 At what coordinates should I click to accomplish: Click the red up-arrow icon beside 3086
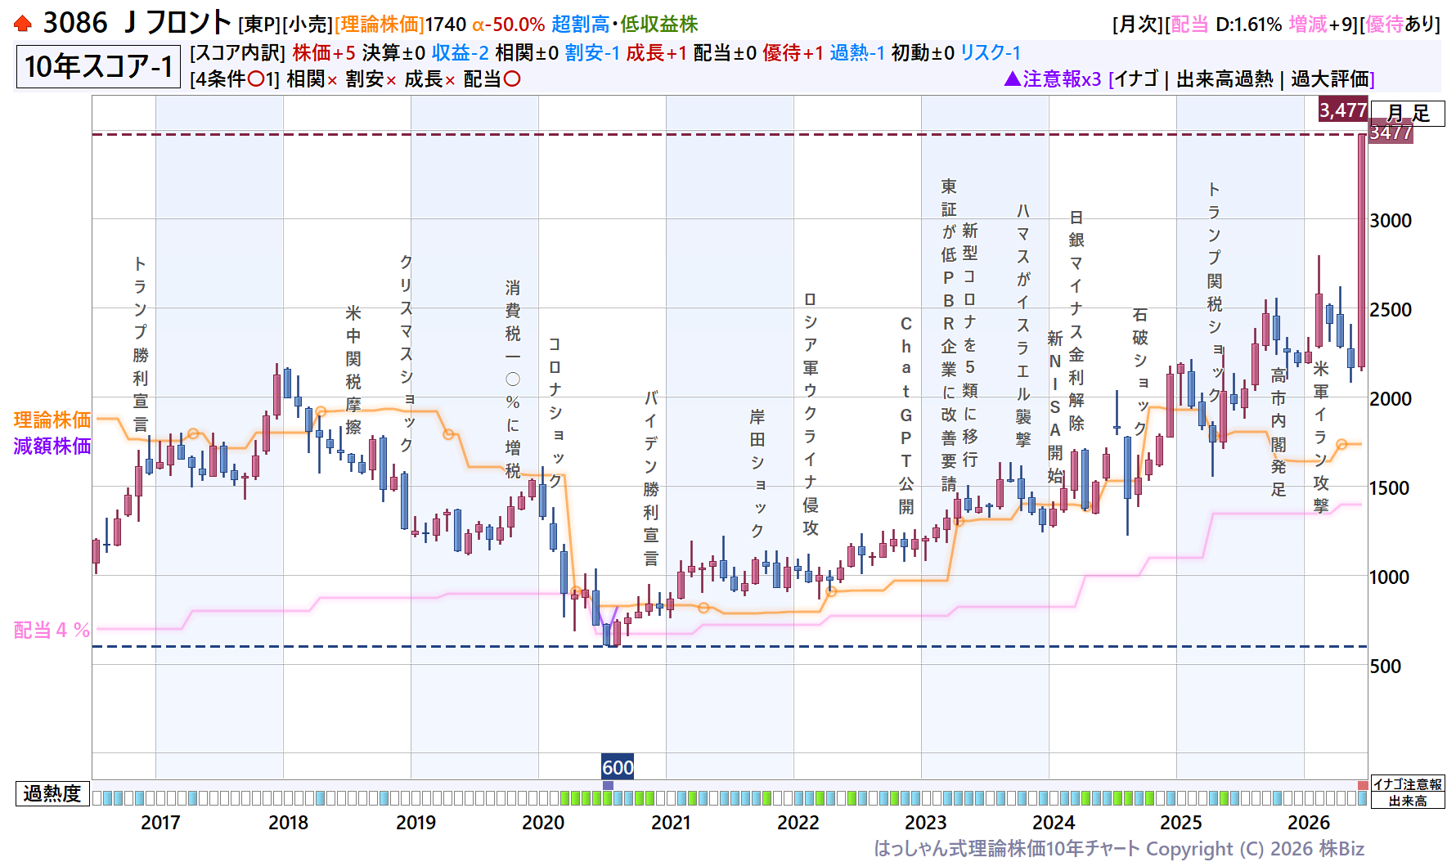point(23,24)
